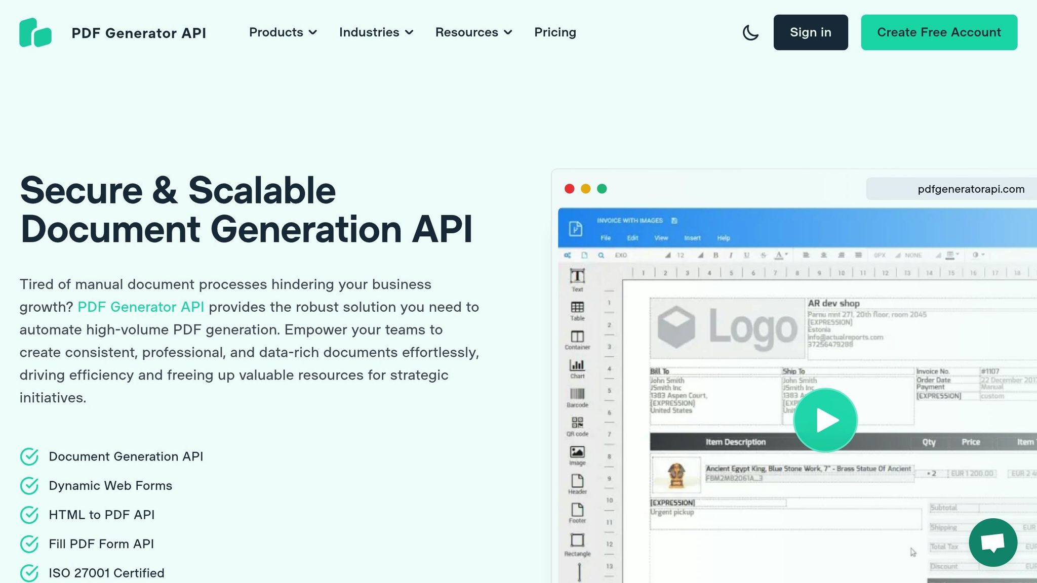Click Create Free Account button
Viewport: 1037px width, 583px height.
click(939, 32)
